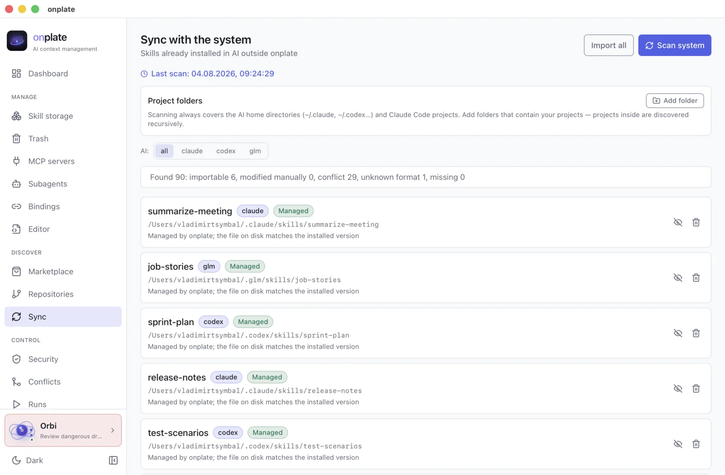
Task: Click the Runs play icon
Action: 16,404
